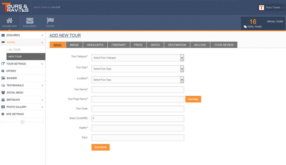Open the Tour Category dropdown
Screen dimensions: 286x165
click(x=182, y=58)
